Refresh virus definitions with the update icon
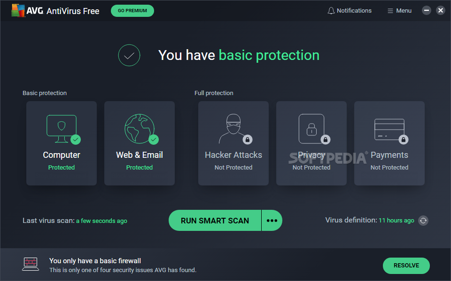Viewport: 451px width, 281px height. (423, 221)
